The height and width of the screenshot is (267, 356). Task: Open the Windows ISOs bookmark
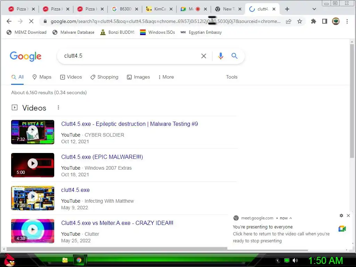pos(157,32)
